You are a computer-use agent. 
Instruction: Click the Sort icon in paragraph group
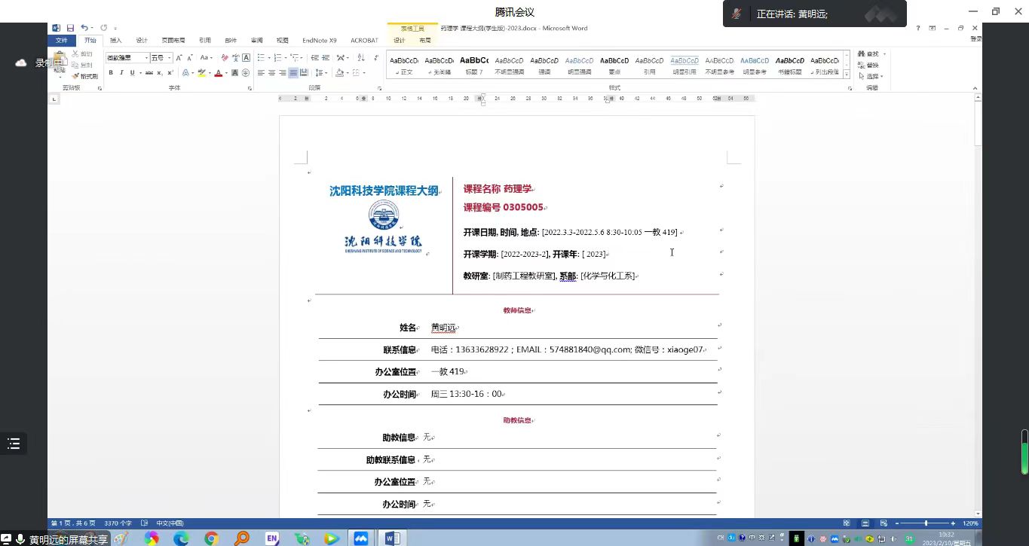pyautogui.click(x=360, y=58)
